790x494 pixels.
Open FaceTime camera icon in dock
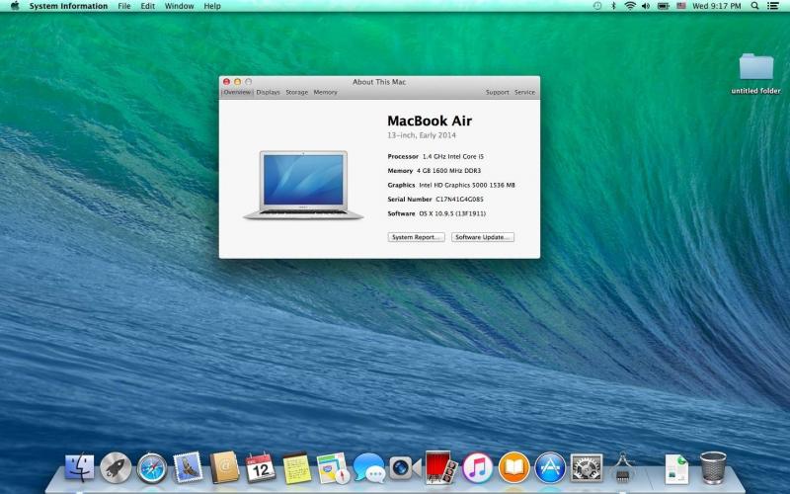point(405,467)
